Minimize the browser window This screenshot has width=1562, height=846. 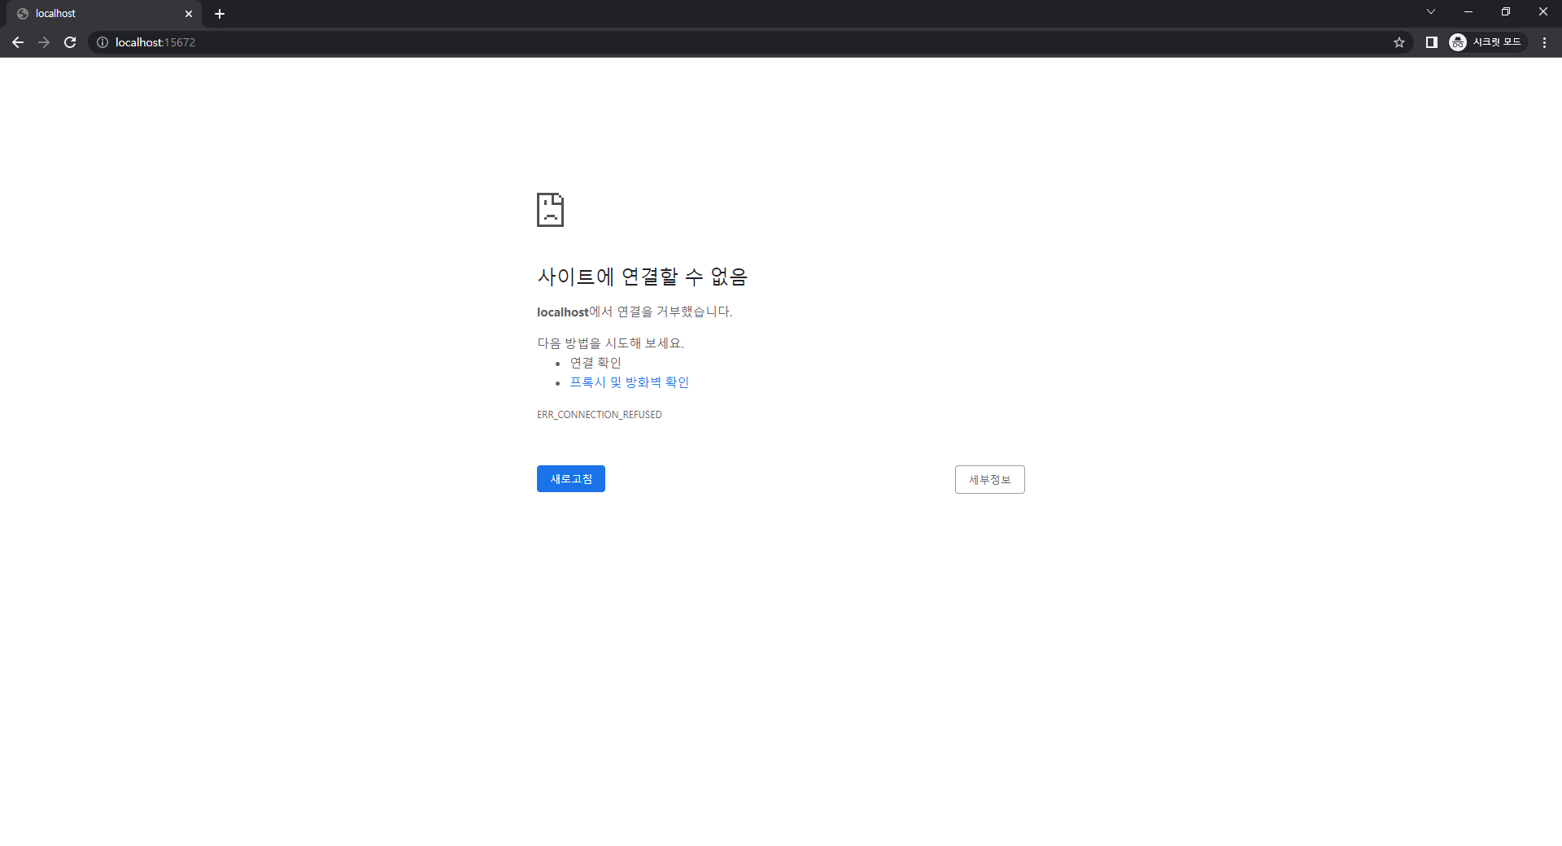pos(1468,11)
